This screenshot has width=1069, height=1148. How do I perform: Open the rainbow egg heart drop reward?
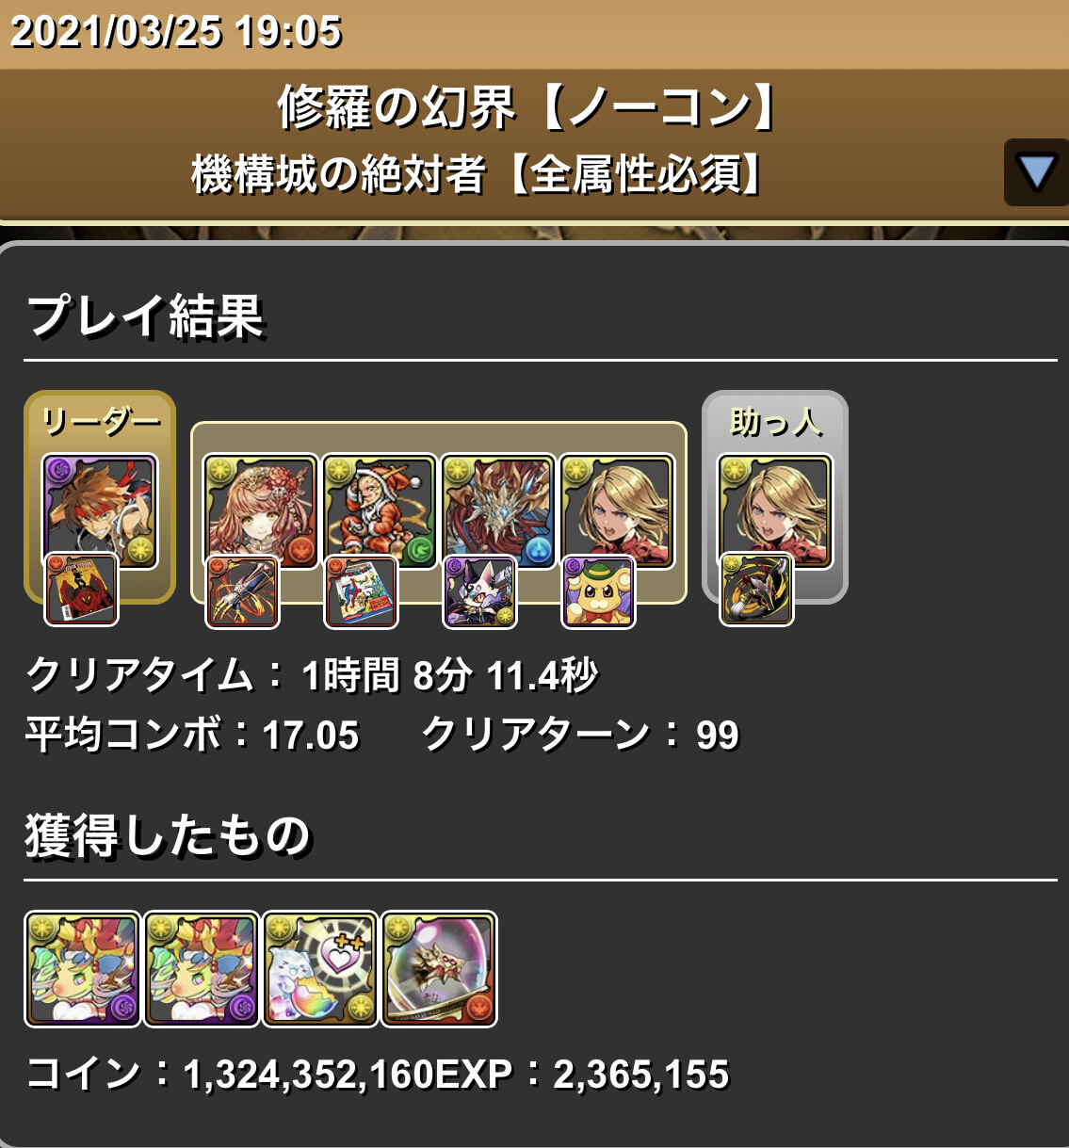319,968
